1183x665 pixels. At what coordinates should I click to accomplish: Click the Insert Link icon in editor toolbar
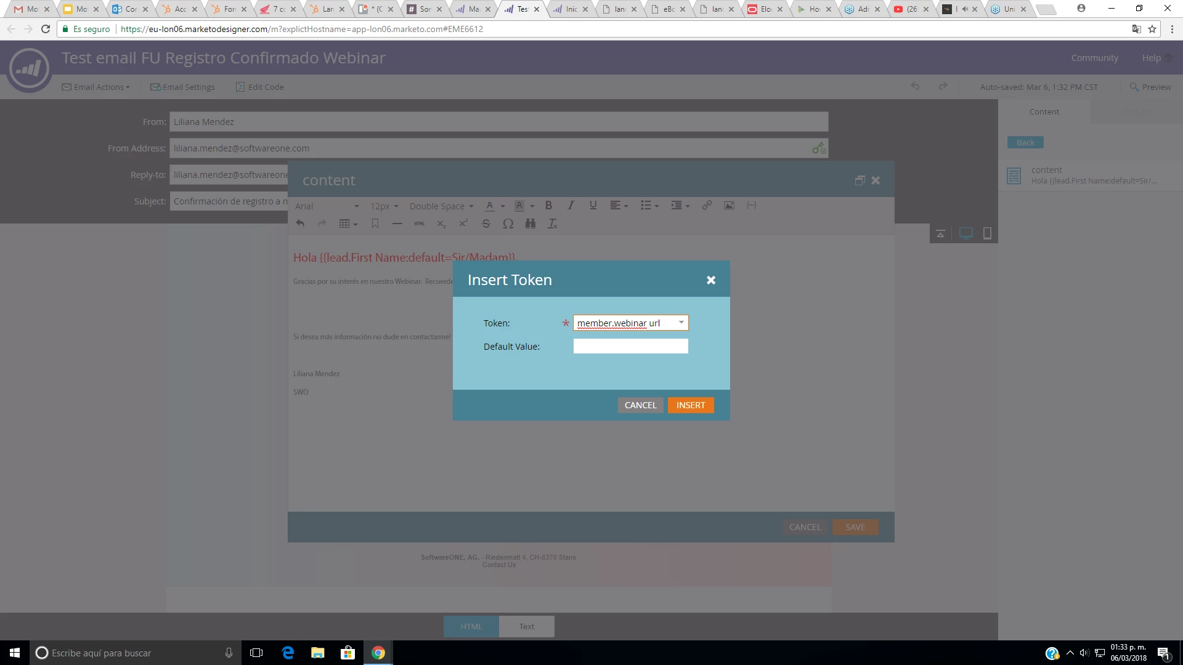707,206
